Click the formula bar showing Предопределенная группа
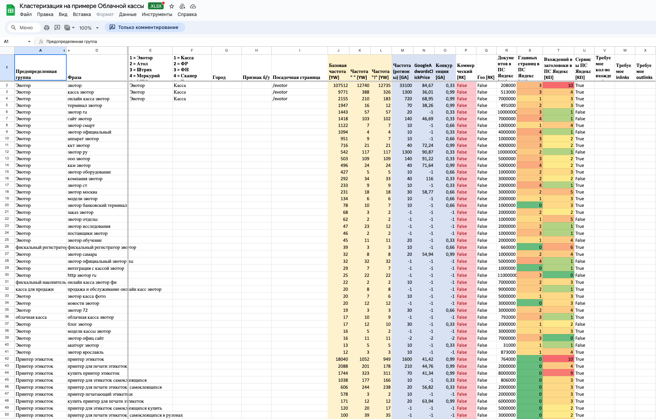 pyautogui.click(x=349, y=42)
